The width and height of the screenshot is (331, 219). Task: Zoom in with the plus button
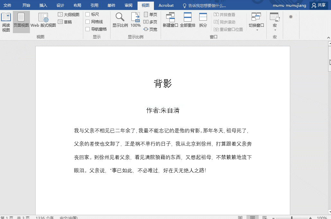pyautogui.click(x=310, y=218)
